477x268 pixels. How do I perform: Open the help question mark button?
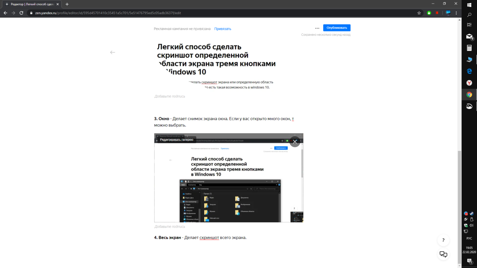[443, 240]
